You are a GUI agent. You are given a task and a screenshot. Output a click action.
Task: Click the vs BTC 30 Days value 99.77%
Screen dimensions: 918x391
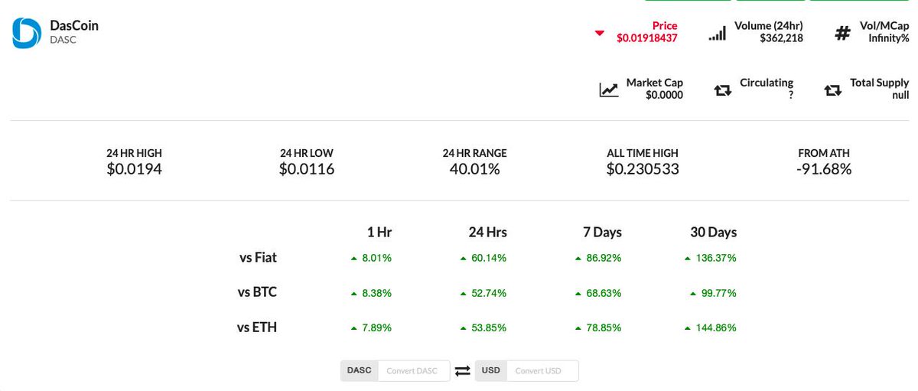[x=719, y=293]
